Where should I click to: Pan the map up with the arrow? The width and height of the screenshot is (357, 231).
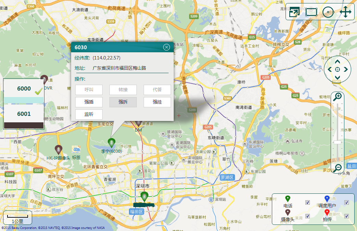[x=338, y=62]
